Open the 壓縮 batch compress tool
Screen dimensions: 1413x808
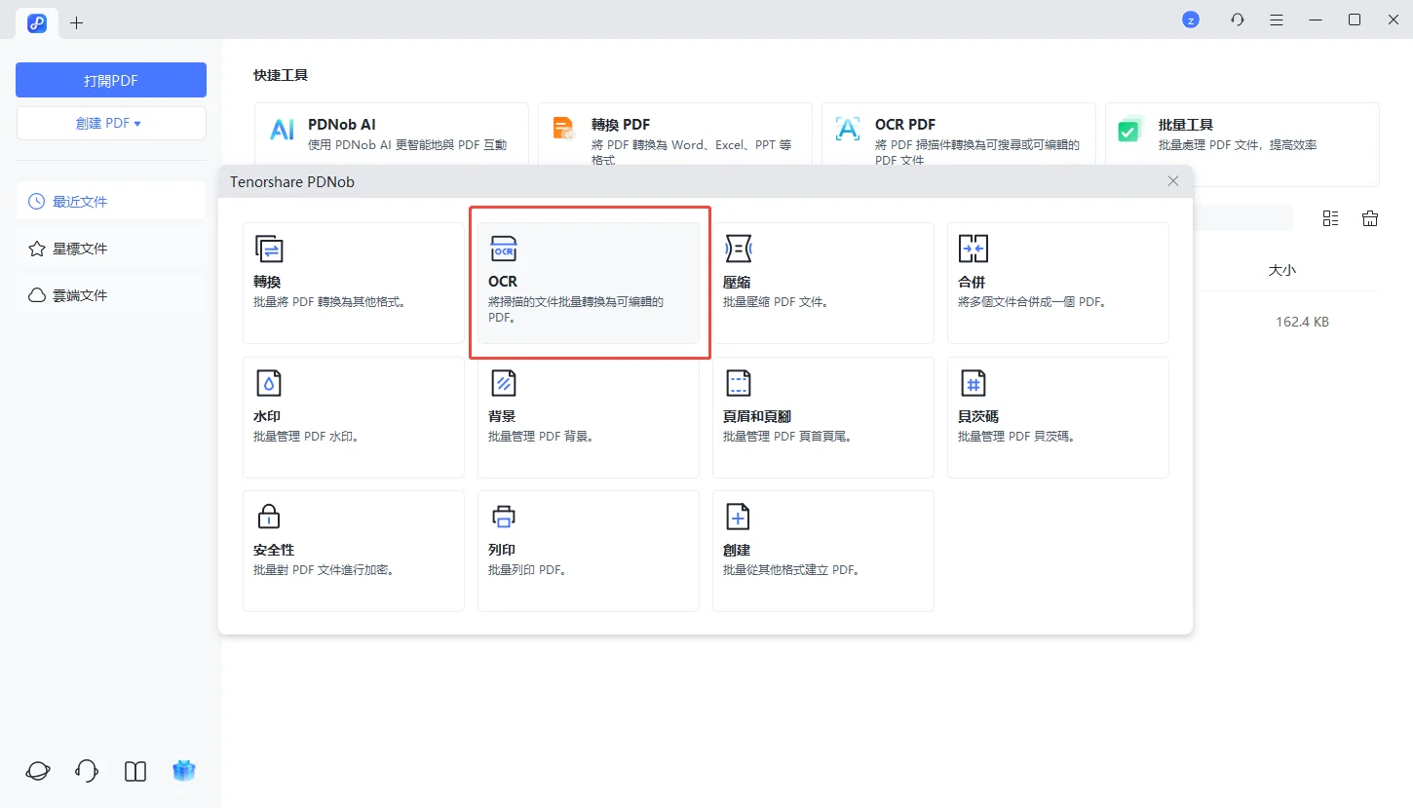(823, 283)
